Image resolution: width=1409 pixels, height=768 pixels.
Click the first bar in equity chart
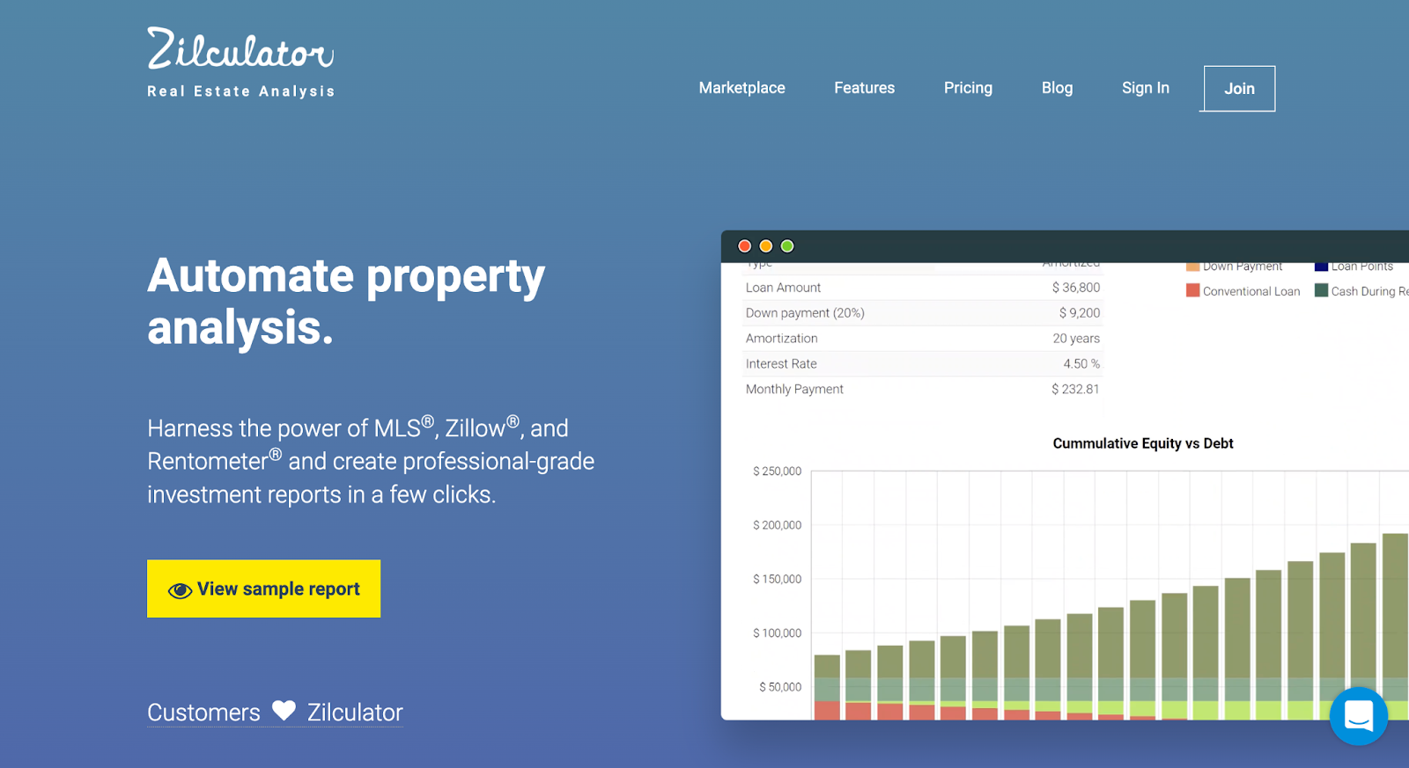(x=827, y=687)
